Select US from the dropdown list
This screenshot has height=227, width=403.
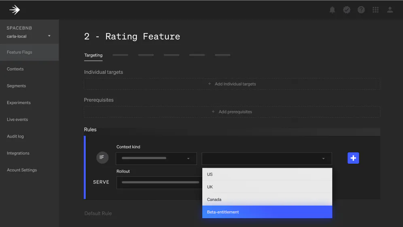point(267,174)
